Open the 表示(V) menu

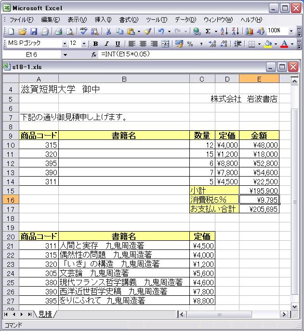(77, 20)
